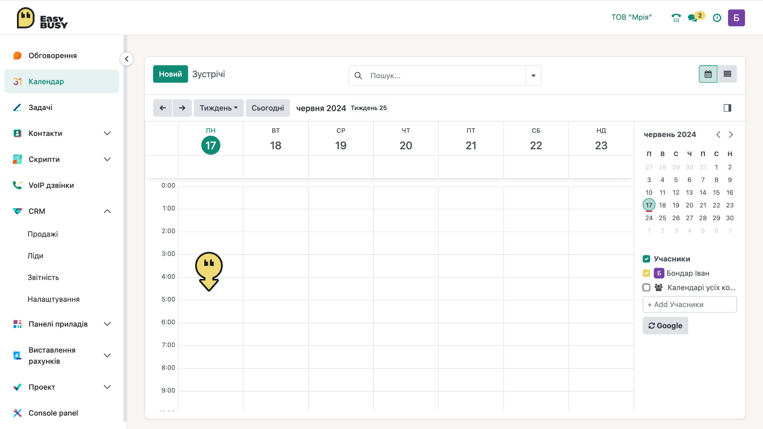
Task: Toggle the side panel icon
Action: tap(727, 108)
